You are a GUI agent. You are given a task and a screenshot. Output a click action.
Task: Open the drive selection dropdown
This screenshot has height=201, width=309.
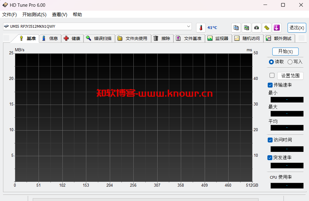click(x=97, y=26)
